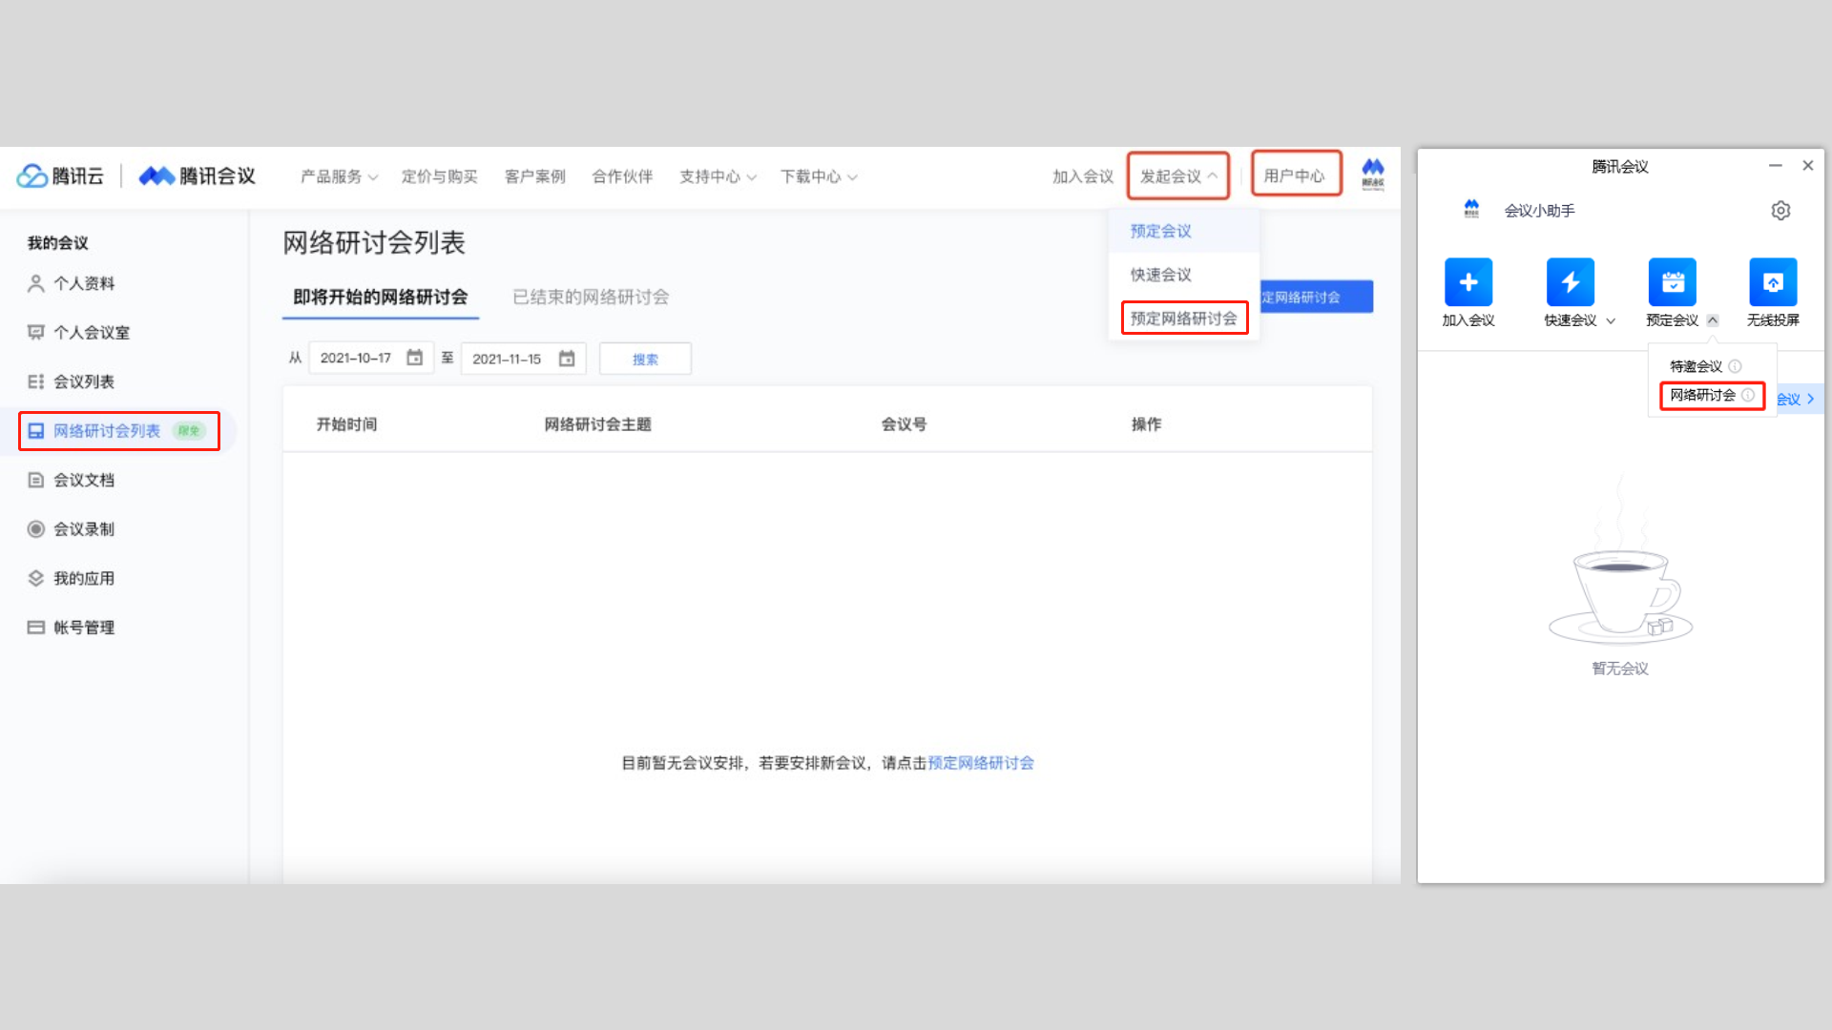Click the 会议列表 list icon
Image resolution: width=1832 pixels, height=1030 pixels.
pos(36,381)
